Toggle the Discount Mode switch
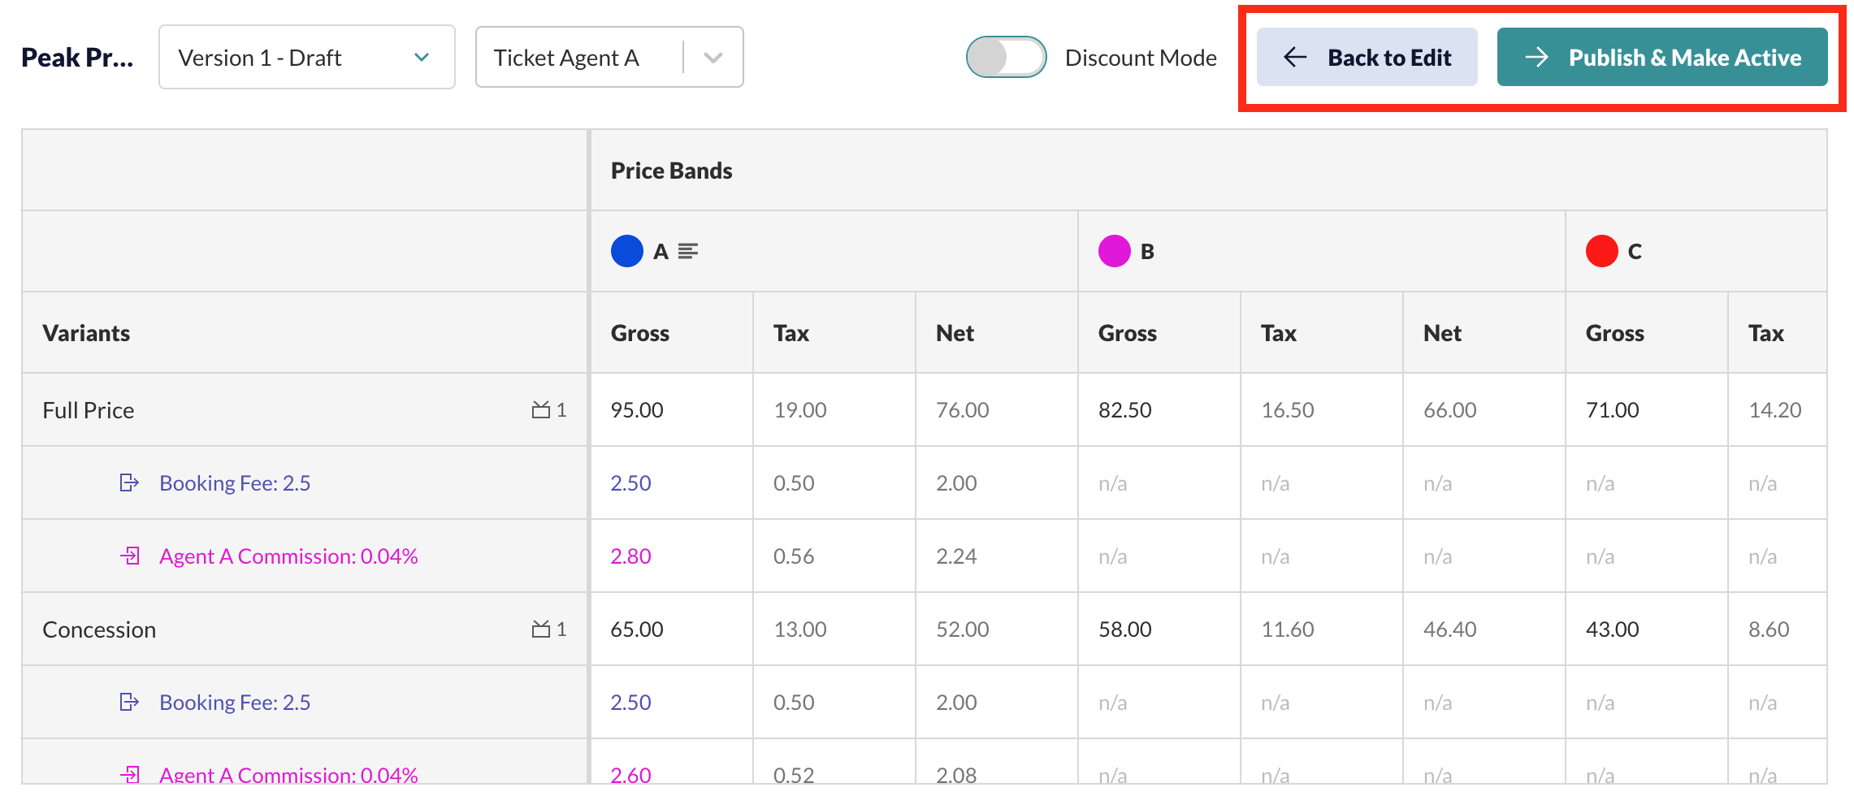The width and height of the screenshot is (1854, 796). coord(1006,58)
